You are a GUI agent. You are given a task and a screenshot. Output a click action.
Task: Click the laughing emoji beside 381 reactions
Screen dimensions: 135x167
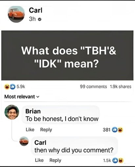click(120, 130)
